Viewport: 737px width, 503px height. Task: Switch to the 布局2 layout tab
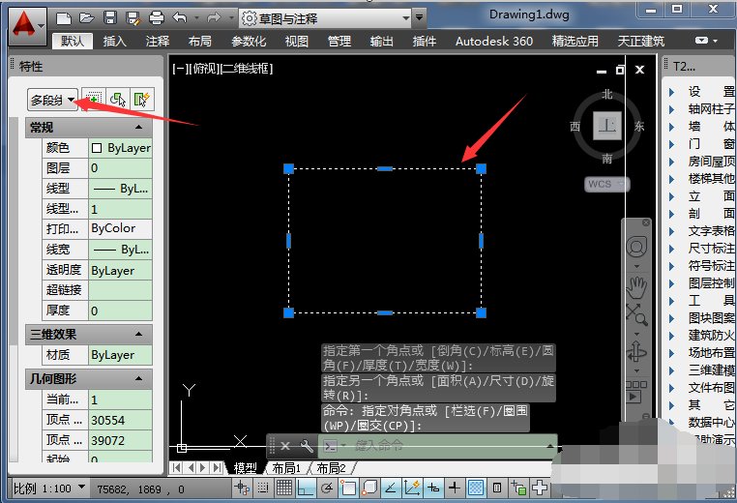click(x=331, y=468)
